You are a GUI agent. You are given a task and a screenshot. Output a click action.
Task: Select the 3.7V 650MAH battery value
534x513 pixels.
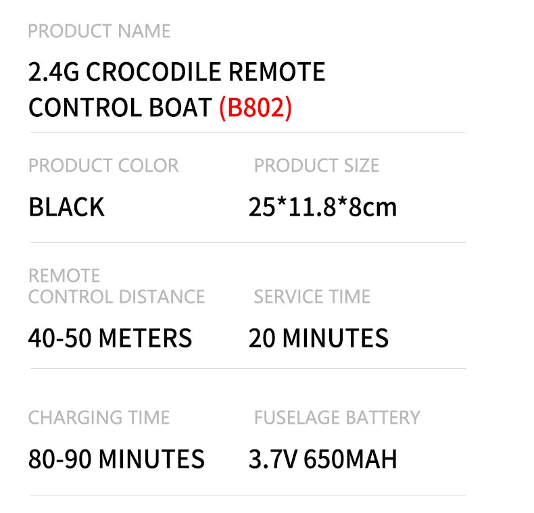tap(322, 459)
